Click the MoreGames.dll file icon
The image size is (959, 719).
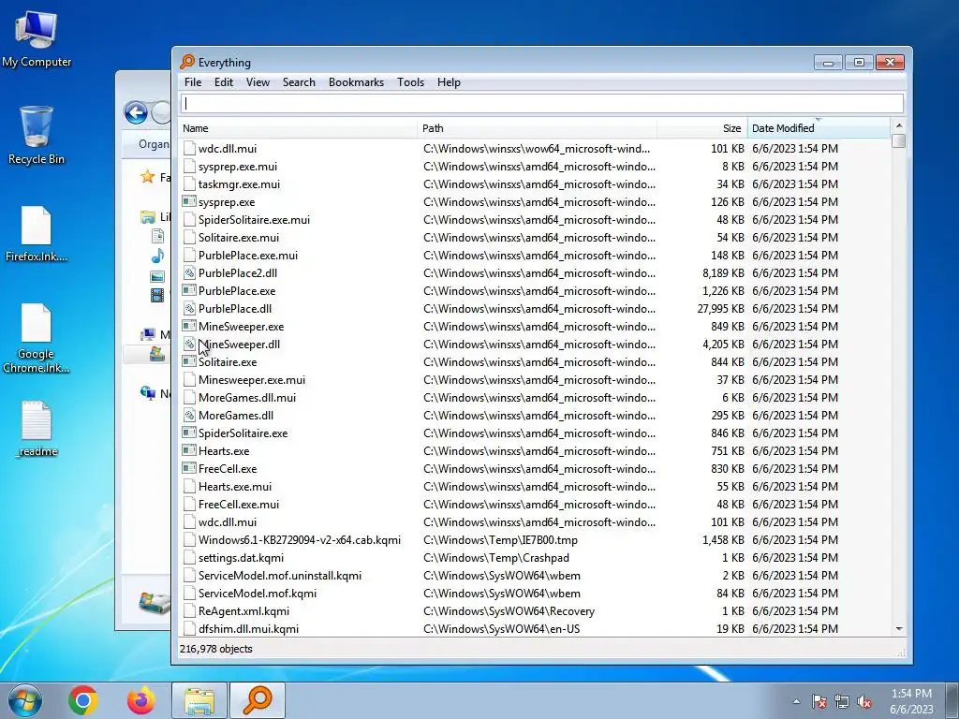189,415
